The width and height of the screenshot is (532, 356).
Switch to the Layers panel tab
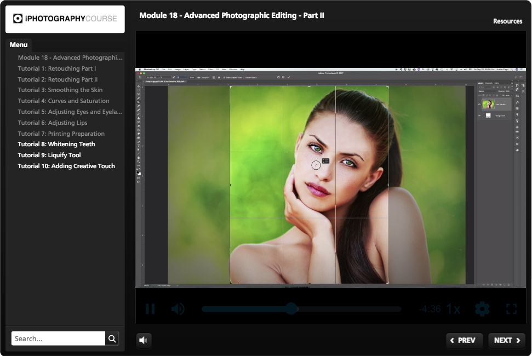point(480,83)
